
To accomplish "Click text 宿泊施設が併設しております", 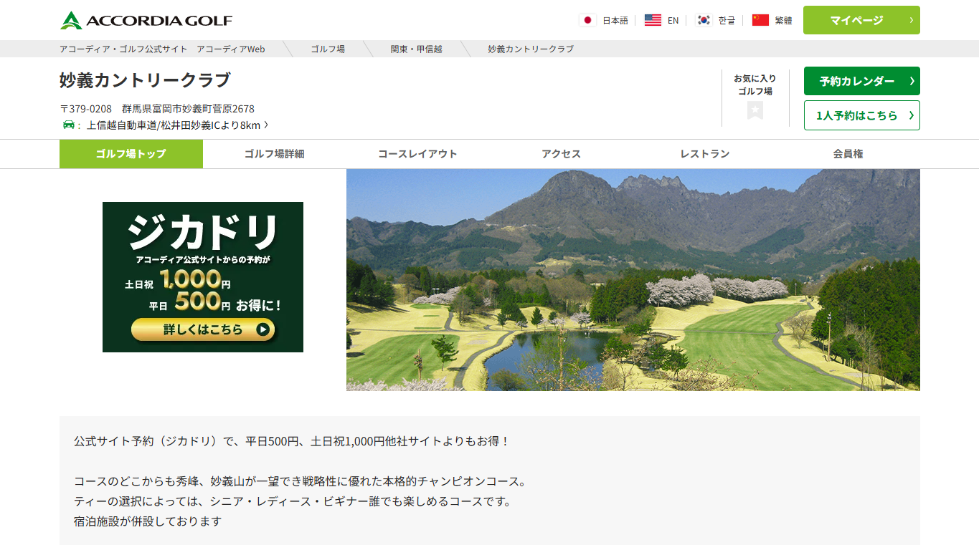I will click(148, 521).
